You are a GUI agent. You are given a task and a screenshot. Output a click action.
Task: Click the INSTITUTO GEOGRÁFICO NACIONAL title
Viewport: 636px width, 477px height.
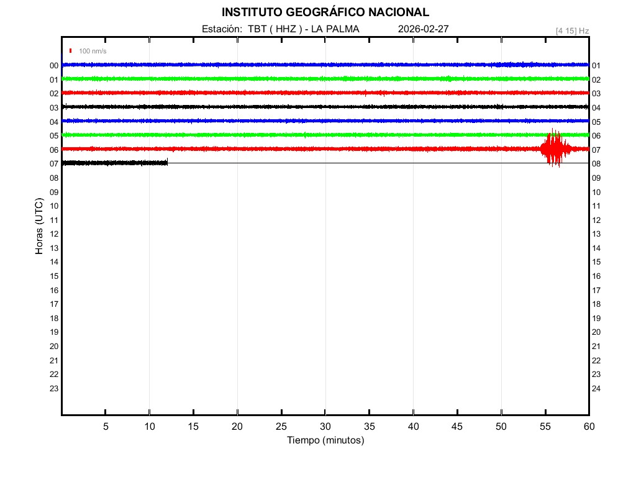point(325,12)
